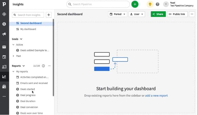
Task: Click the green quick add plus button
Action: click(x=135, y=4)
